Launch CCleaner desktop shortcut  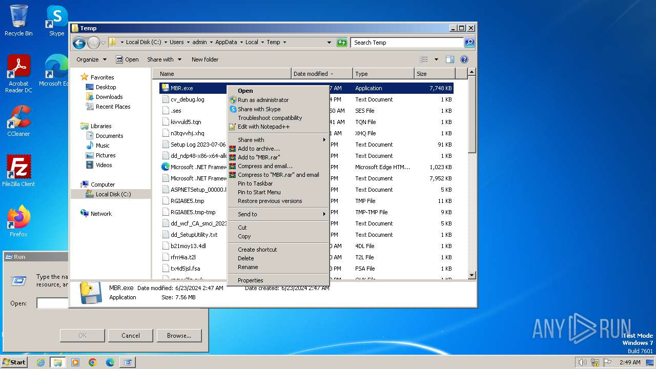[18, 121]
